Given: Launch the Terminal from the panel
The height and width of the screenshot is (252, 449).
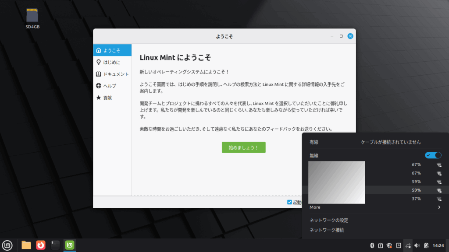Looking at the screenshot, I should pos(55,245).
